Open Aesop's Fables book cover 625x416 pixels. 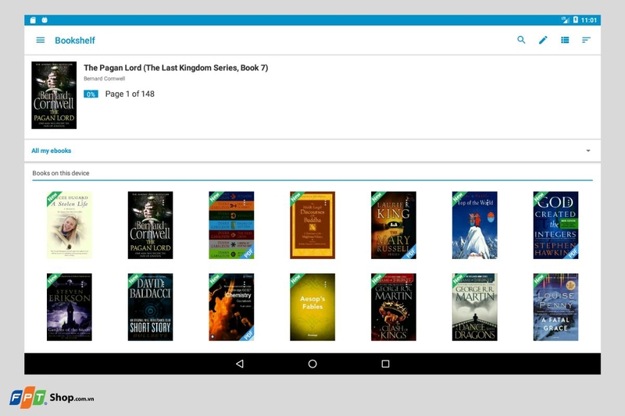tap(312, 307)
